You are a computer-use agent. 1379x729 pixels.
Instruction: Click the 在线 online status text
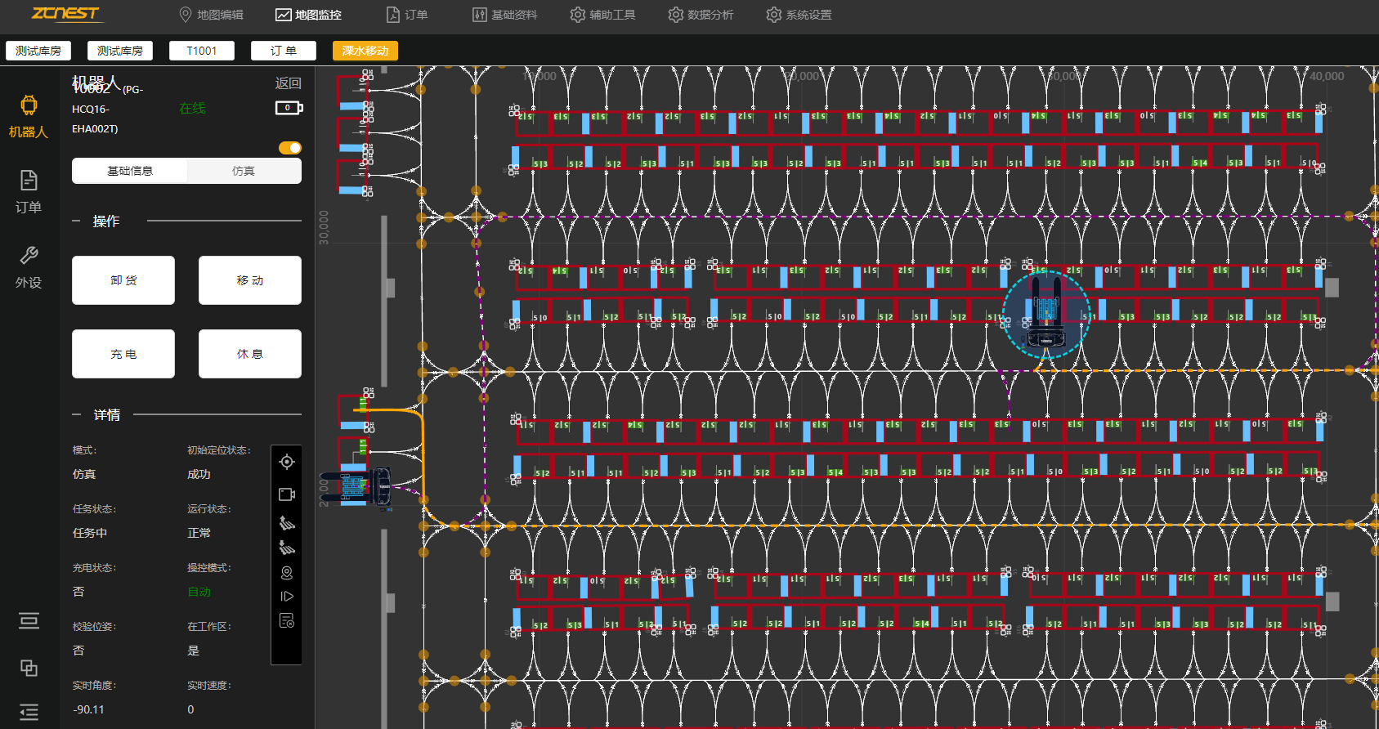click(193, 109)
